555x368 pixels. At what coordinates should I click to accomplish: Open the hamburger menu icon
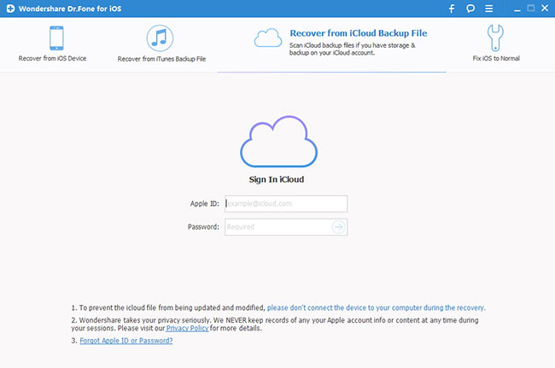[488, 9]
